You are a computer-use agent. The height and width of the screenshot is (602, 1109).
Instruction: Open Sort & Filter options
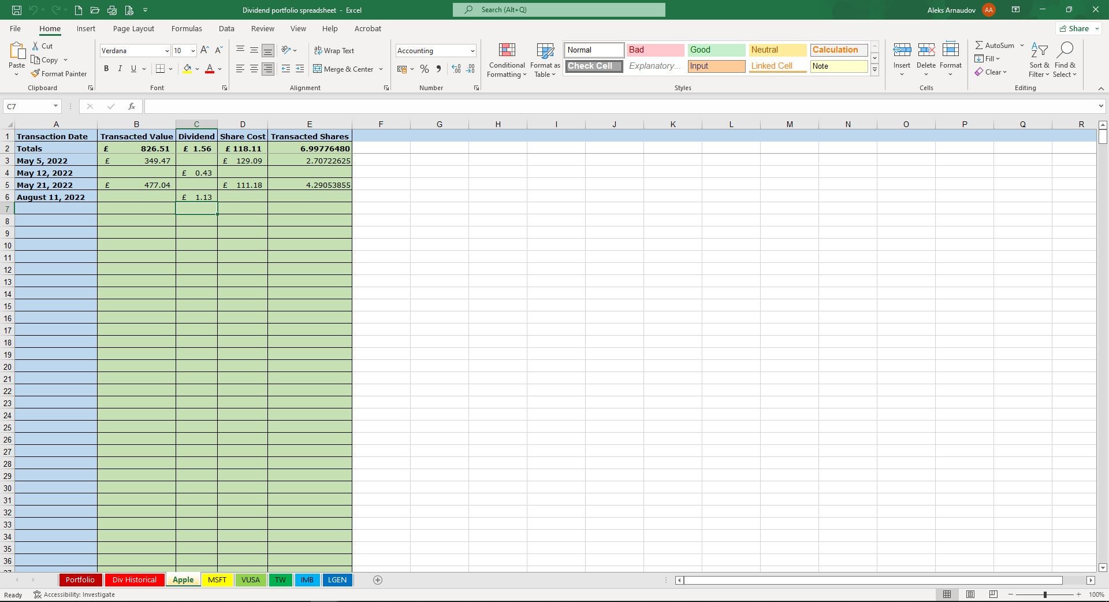(1039, 60)
